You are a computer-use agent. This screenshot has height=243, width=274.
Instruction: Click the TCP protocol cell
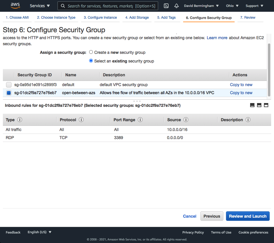(63, 138)
